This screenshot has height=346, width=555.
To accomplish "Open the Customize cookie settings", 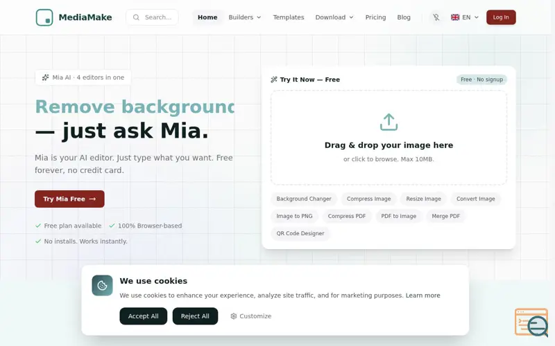I will coord(251,316).
